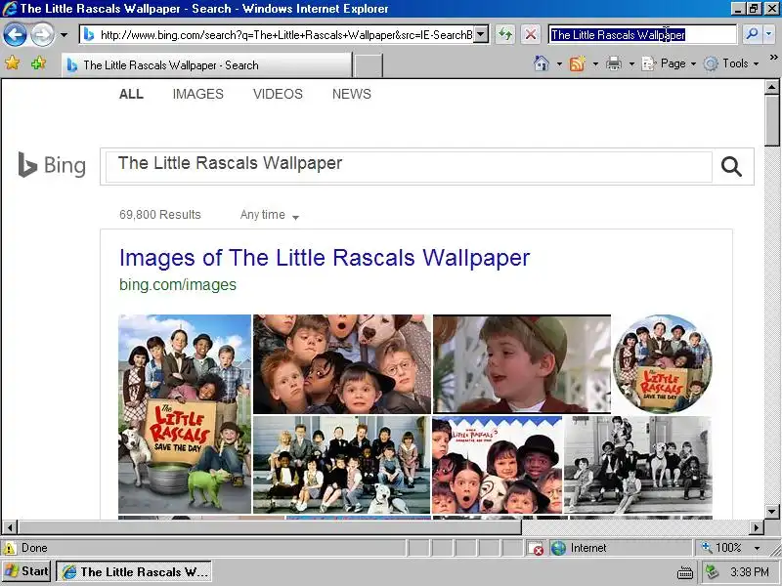This screenshot has width=782, height=586.
Task: Expand the address bar URL history dropdown
Action: coord(481,34)
